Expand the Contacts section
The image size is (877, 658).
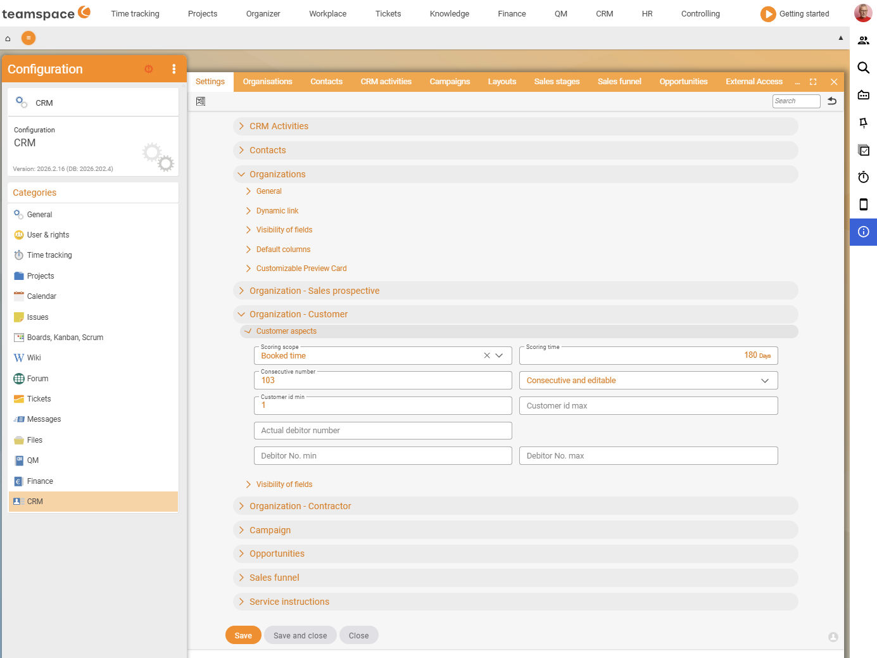pyautogui.click(x=515, y=151)
